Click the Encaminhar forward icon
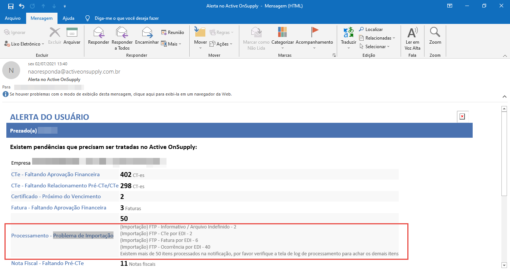 click(x=147, y=33)
